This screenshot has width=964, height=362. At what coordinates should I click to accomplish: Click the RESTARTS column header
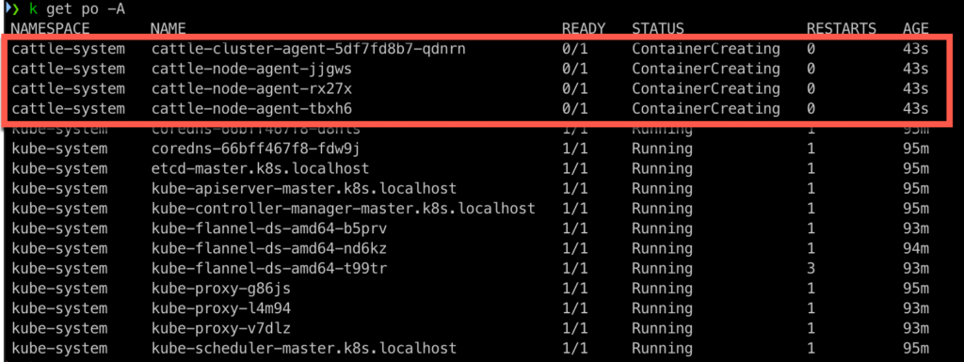pos(841,28)
